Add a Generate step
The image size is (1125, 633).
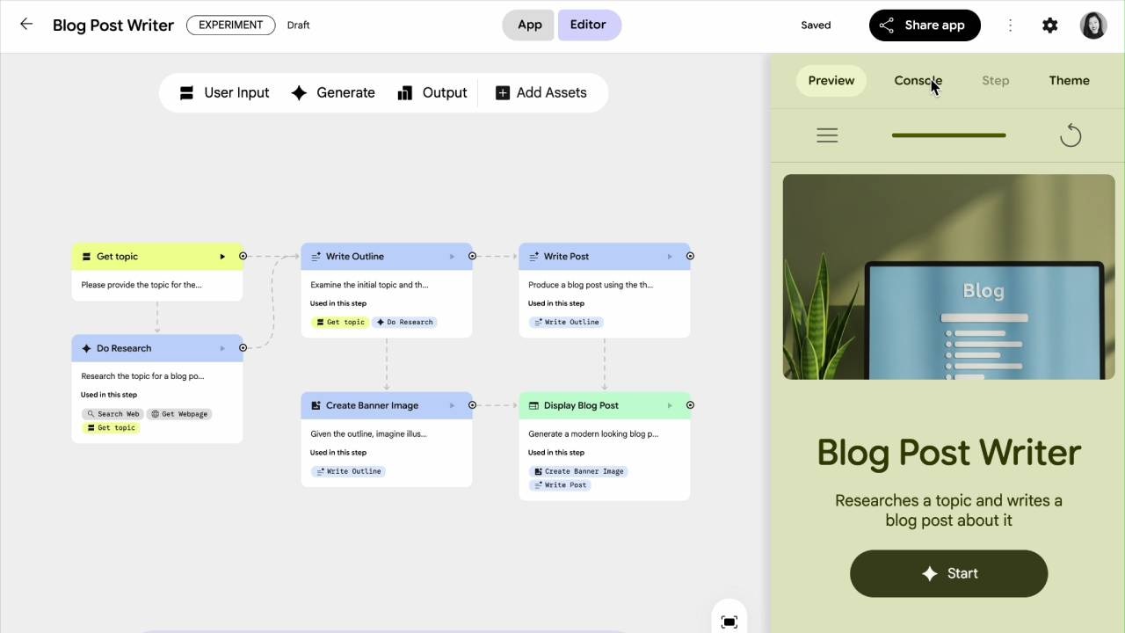333,92
